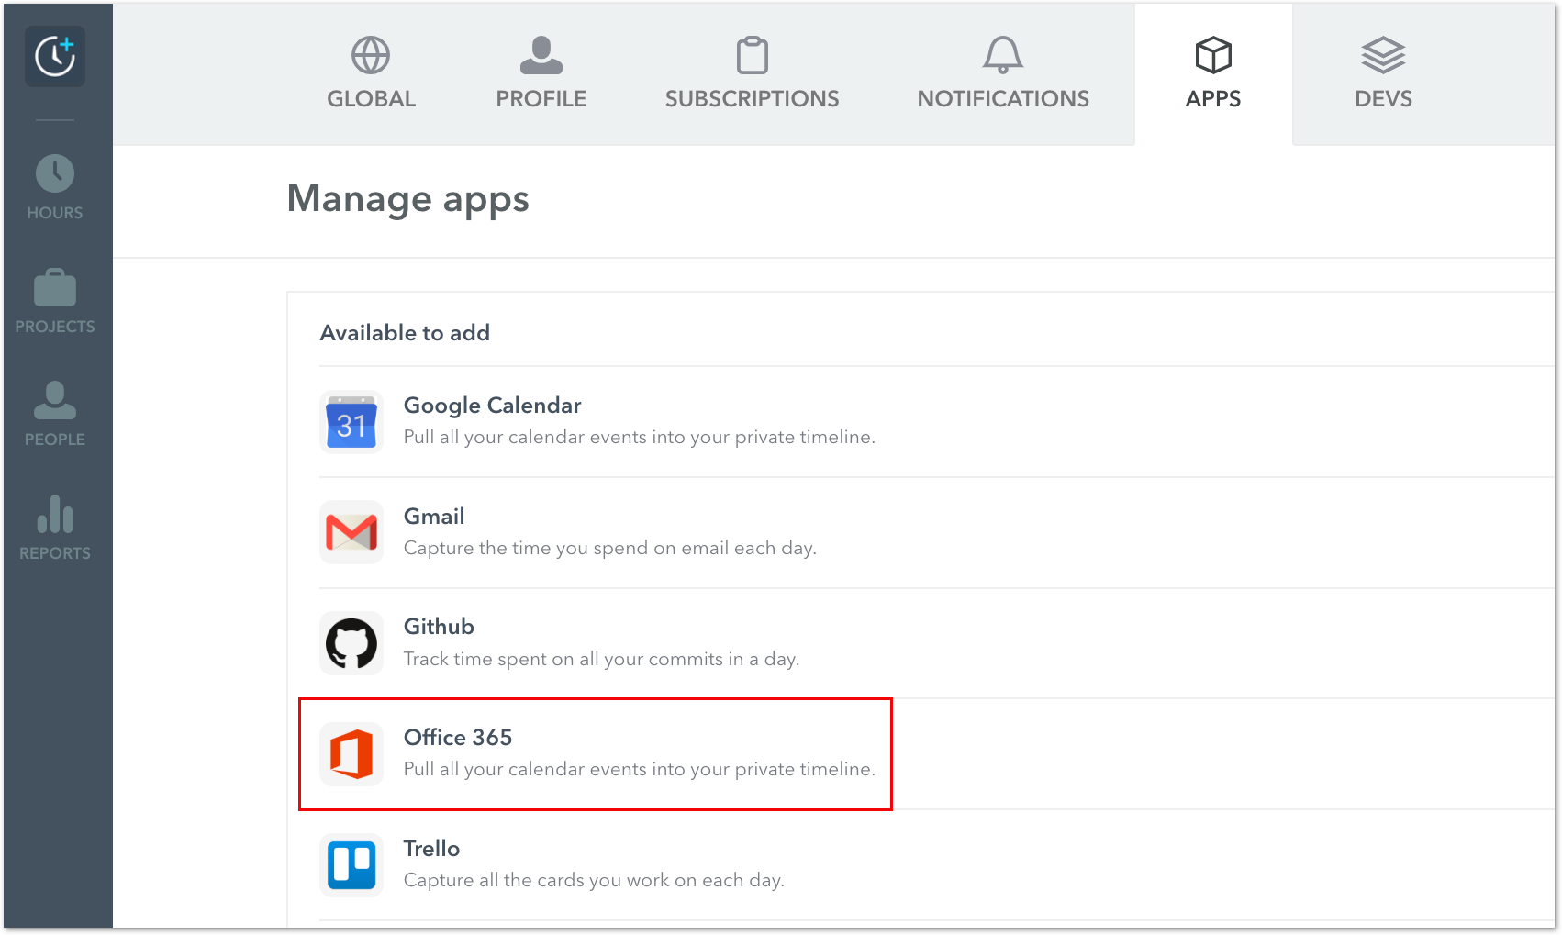Open the Subscriptions tab
Screen dimensions: 1562x935
pyautogui.click(x=752, y=73)
